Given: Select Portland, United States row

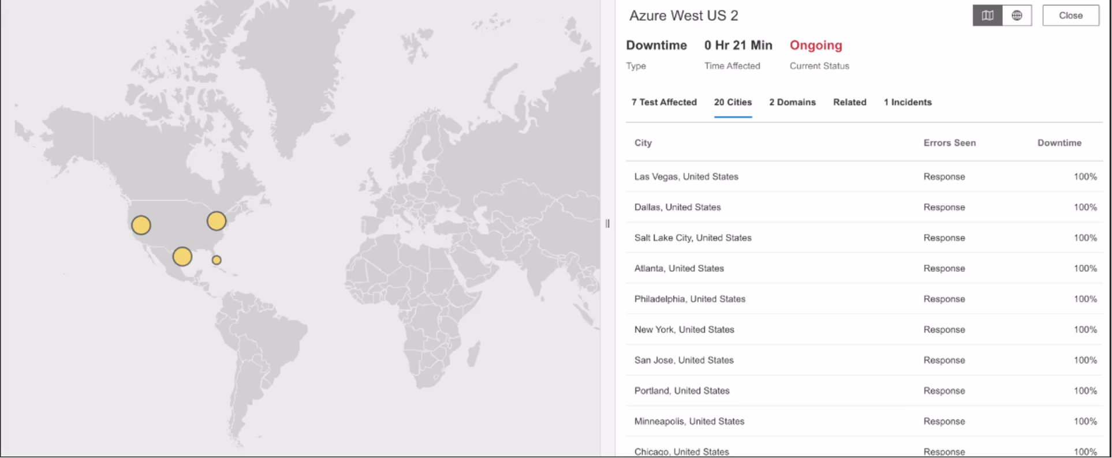Looking at the screenshot, I should coord(864,391).
